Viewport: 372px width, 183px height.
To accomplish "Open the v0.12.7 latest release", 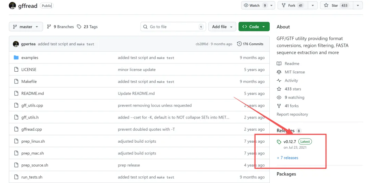I will pyautogui.click(x=290, y=142).
